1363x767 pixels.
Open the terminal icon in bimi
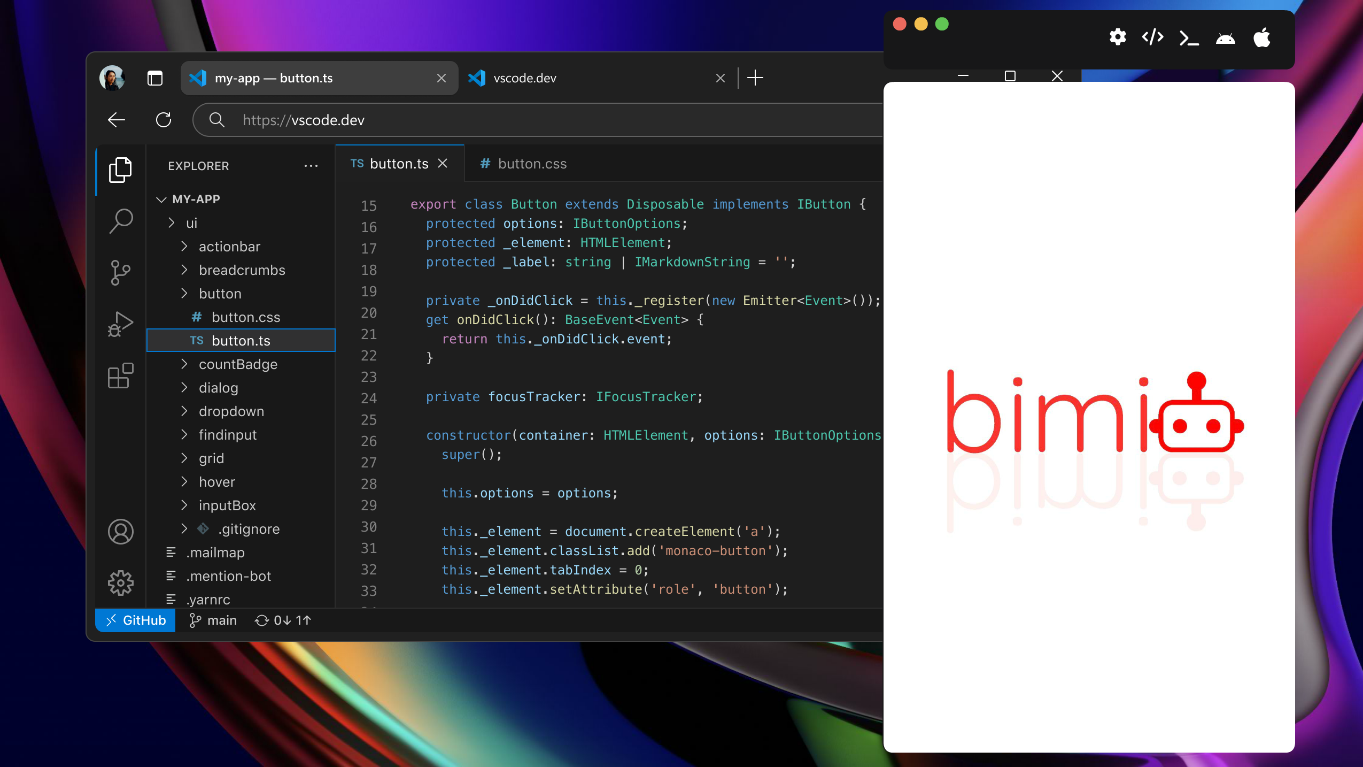(x=1189, y=38)
